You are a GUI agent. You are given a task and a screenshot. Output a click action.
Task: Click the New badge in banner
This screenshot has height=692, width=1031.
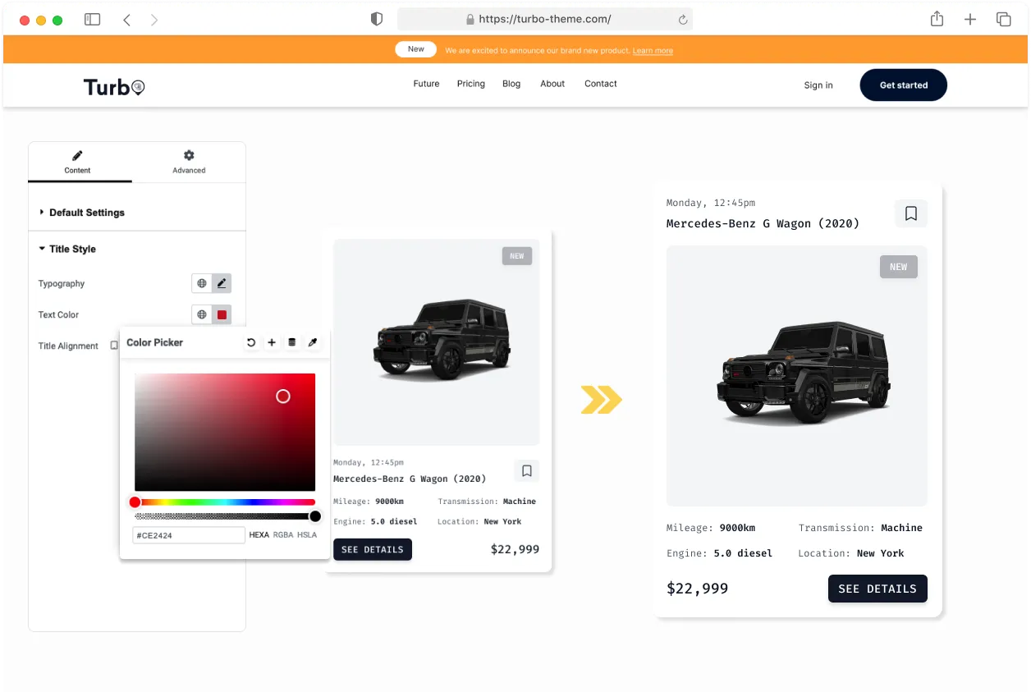pos(416,49)
